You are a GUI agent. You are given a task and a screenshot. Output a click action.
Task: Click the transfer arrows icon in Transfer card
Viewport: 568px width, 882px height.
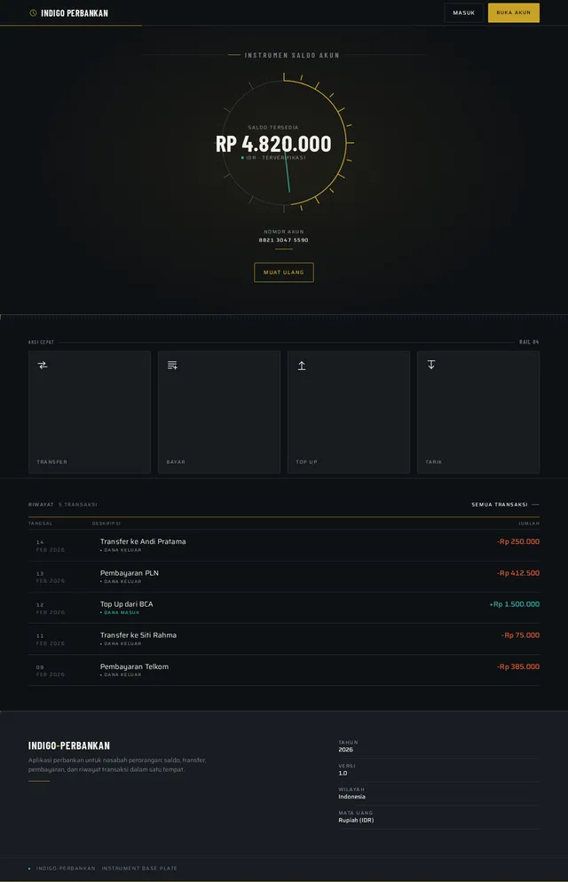43,365
